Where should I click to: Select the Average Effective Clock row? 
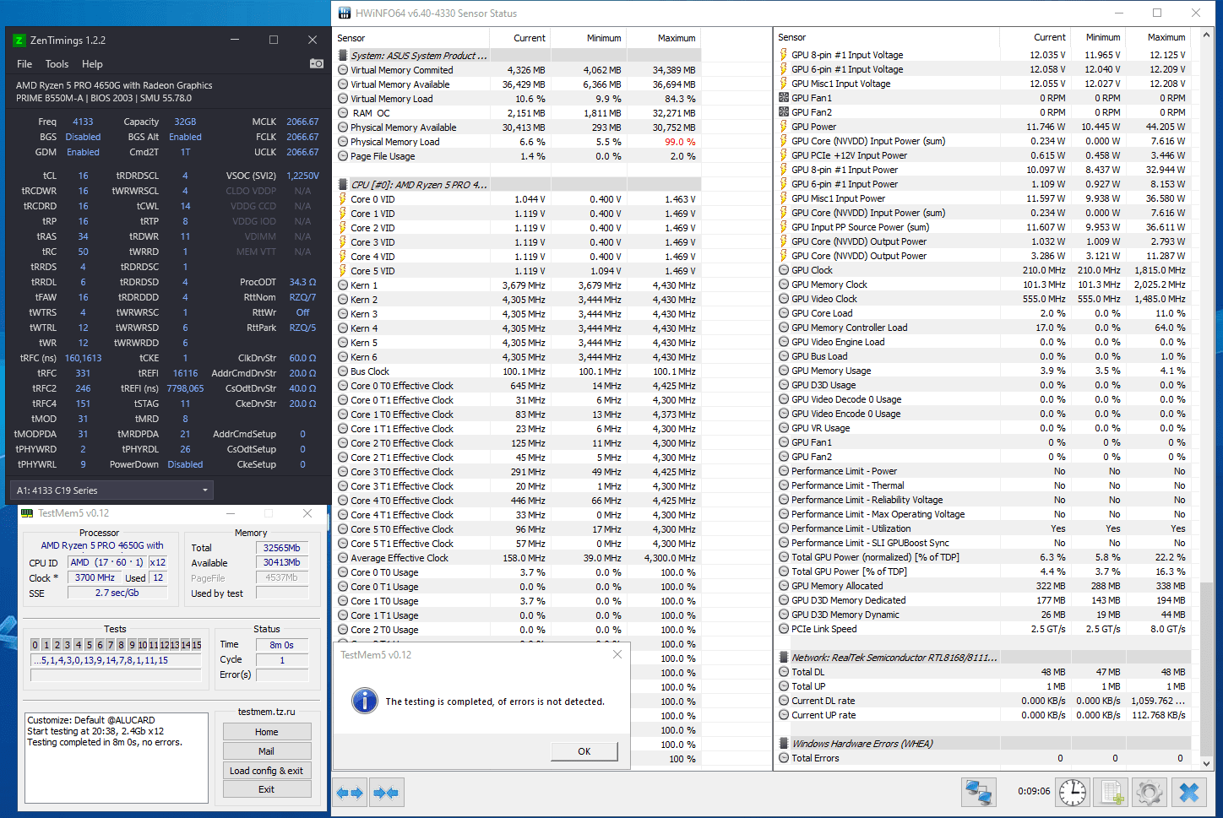[517, 558]
